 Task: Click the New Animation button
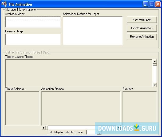pyautogui.click(x=142, y=20)
